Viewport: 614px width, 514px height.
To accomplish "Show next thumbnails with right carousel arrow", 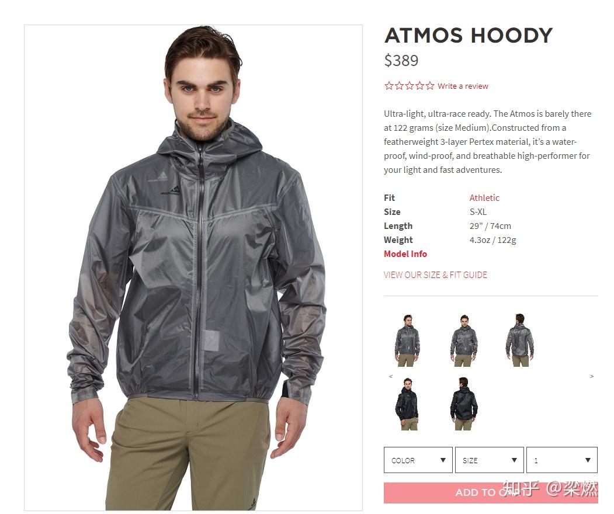I will tap(592, 376).
